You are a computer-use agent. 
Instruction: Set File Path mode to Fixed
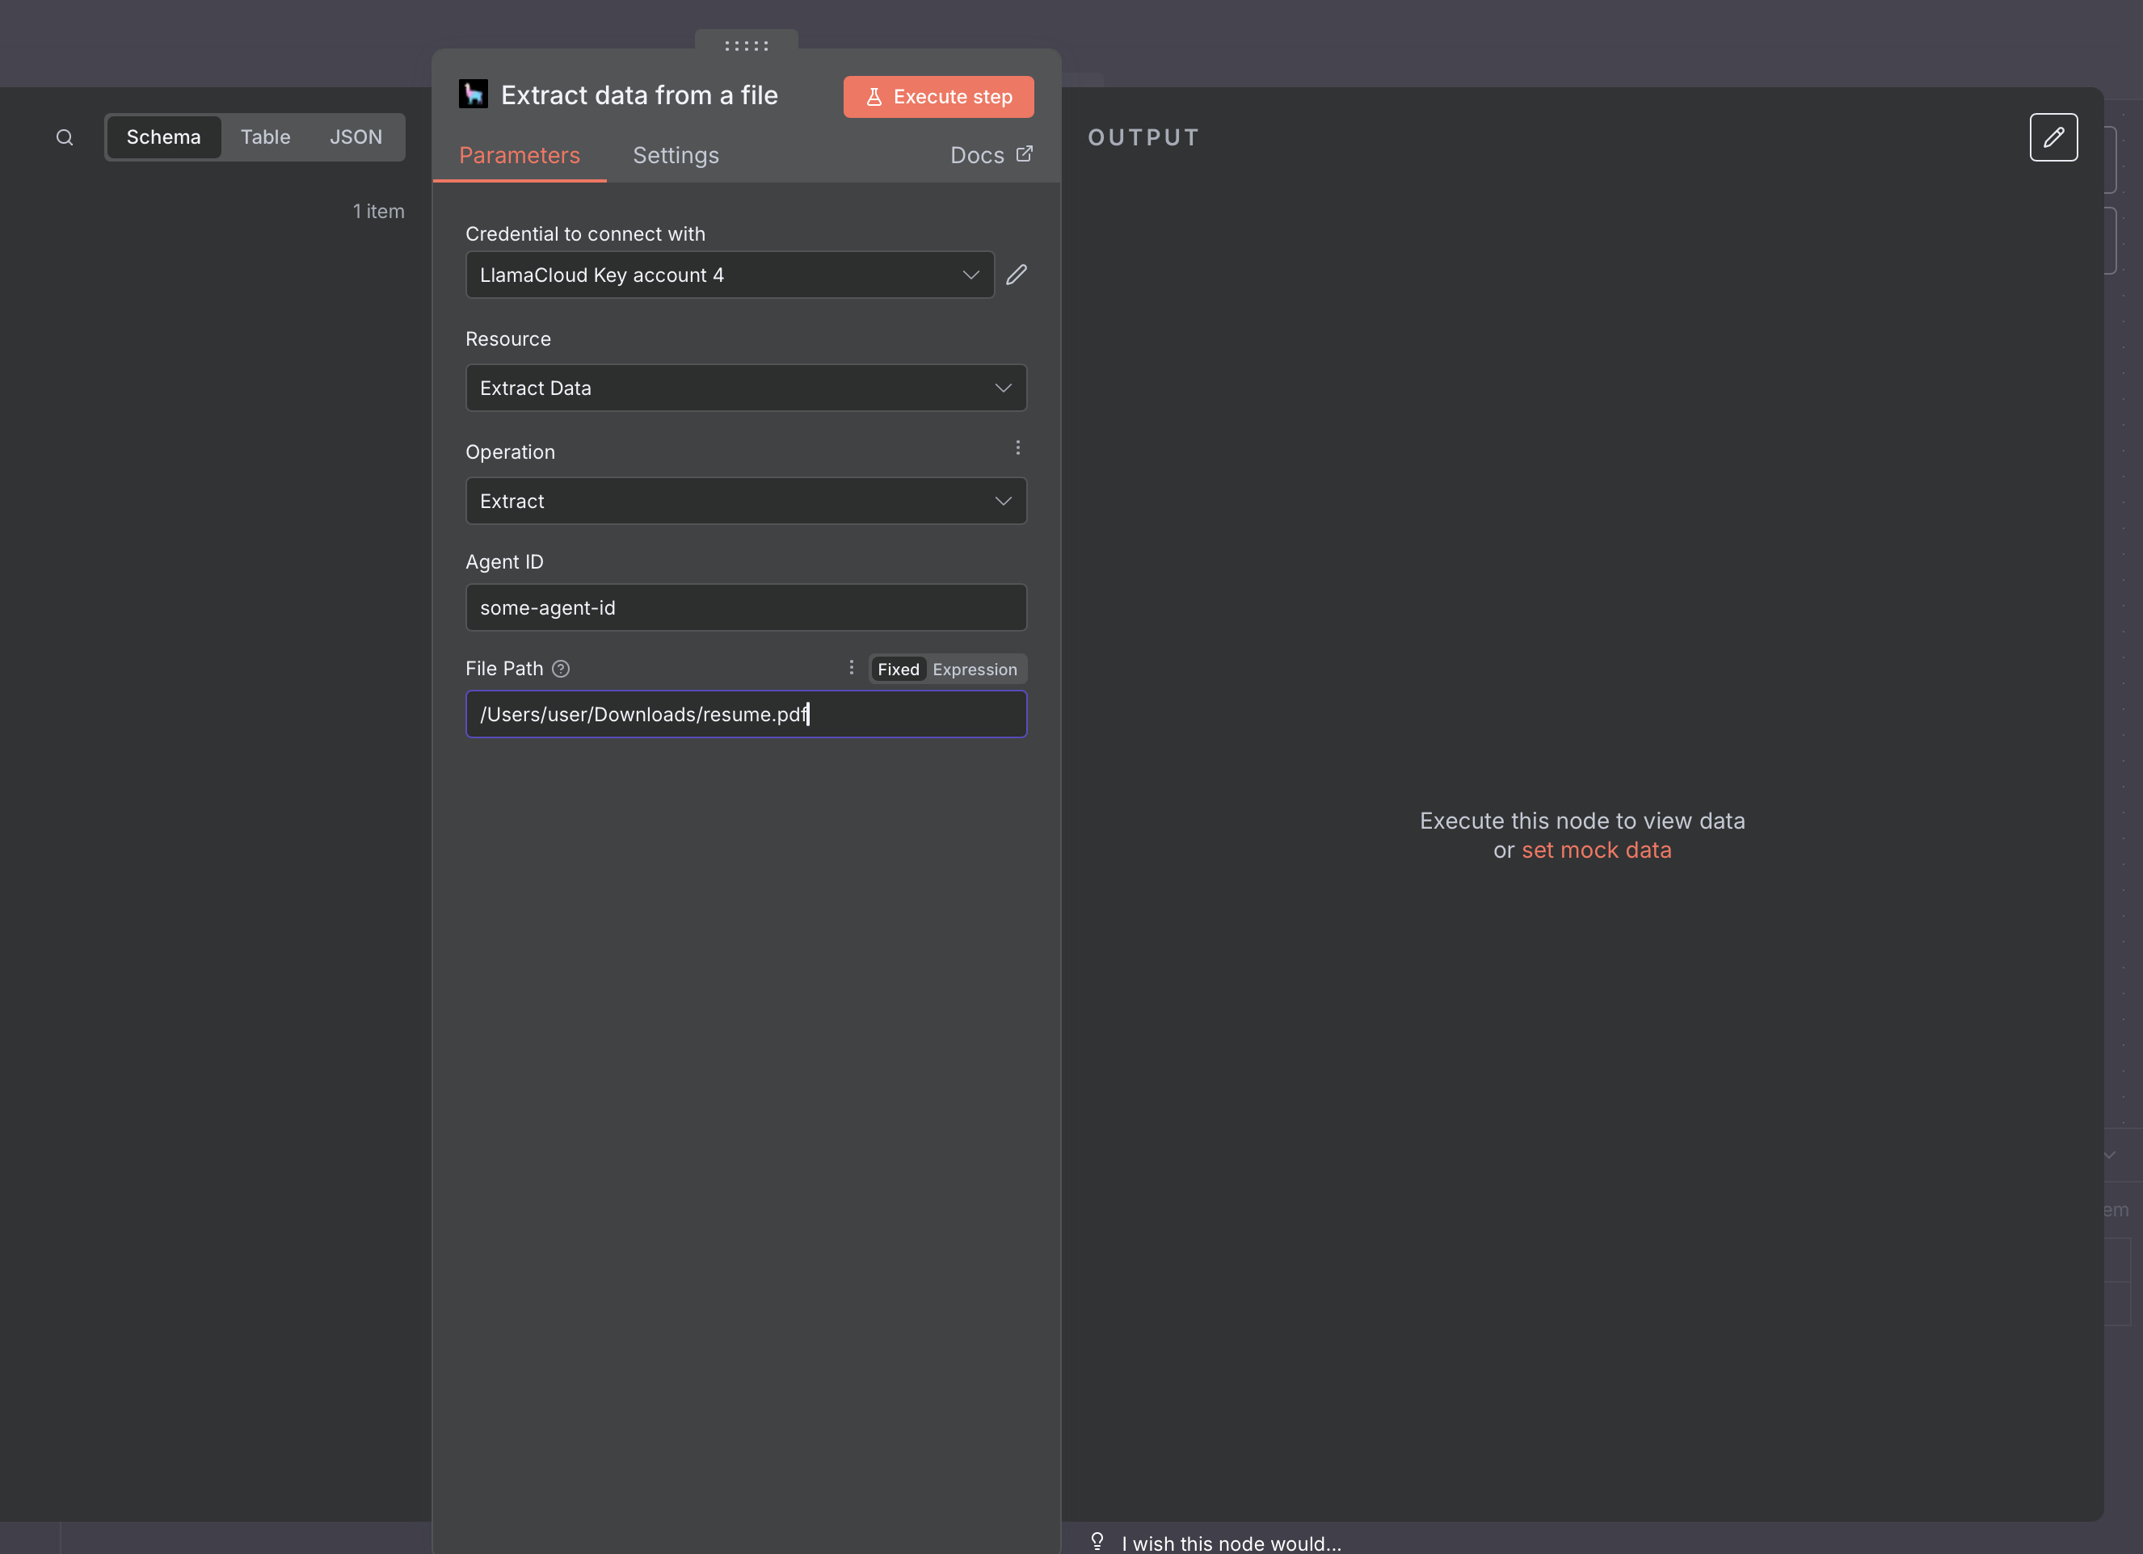point(898,669)
